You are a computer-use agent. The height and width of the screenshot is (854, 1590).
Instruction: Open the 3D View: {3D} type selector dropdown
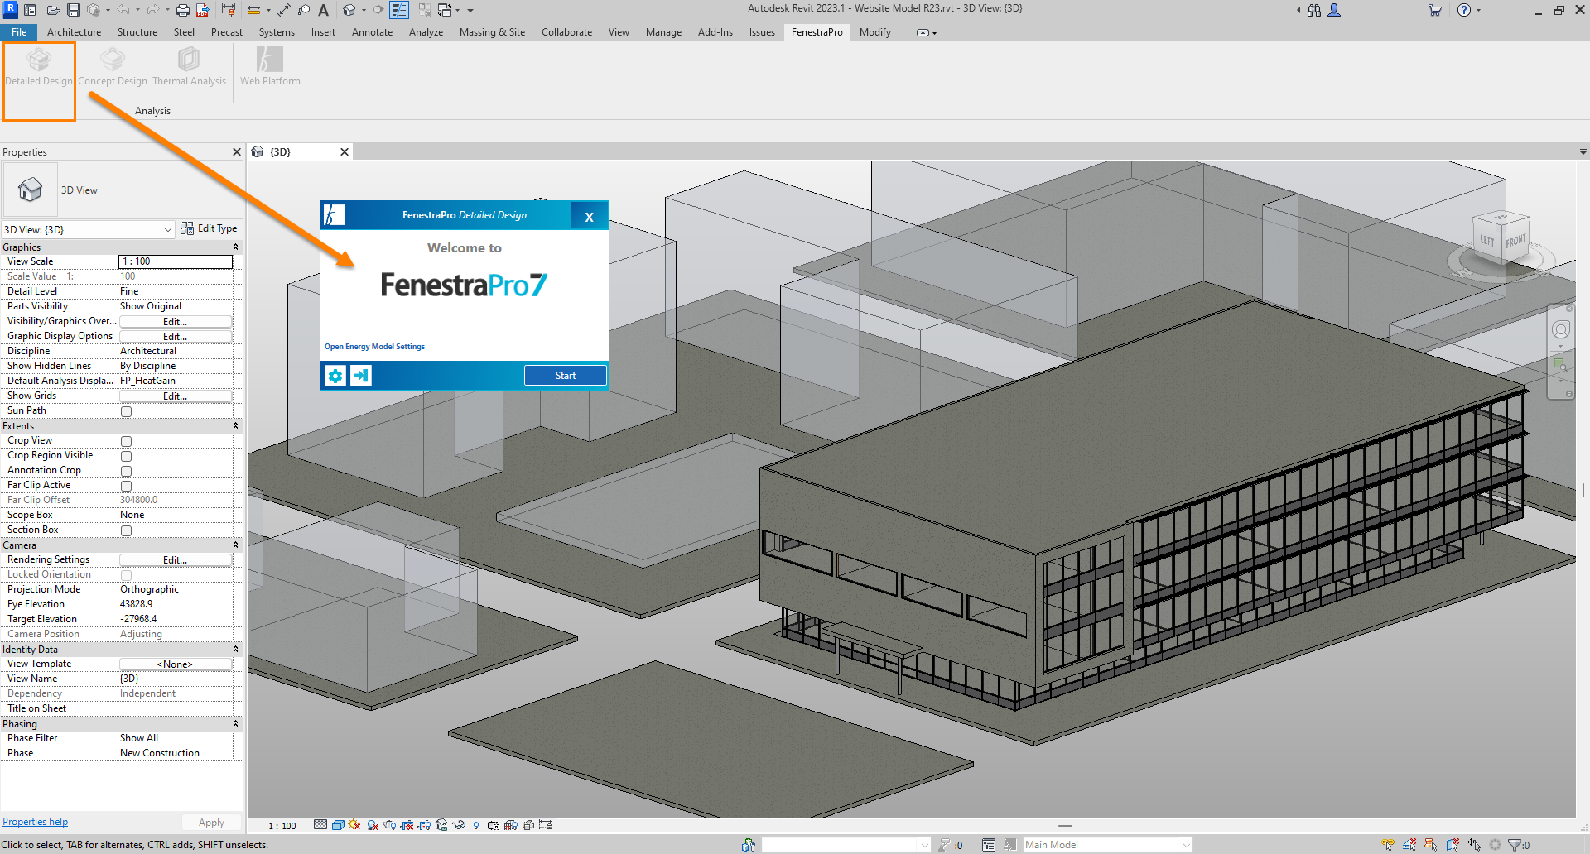[x=88, y=229]
